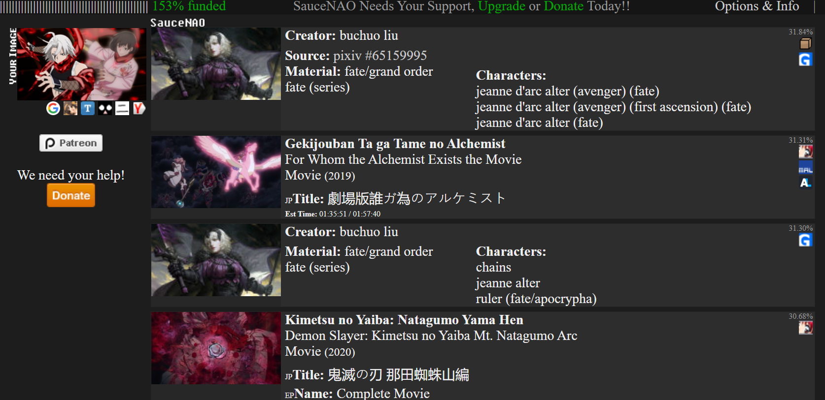Viewport: 825px width, 400px height.
Task: Click anime face icon on Kimetsu result
Action: [x=805, y=328]
